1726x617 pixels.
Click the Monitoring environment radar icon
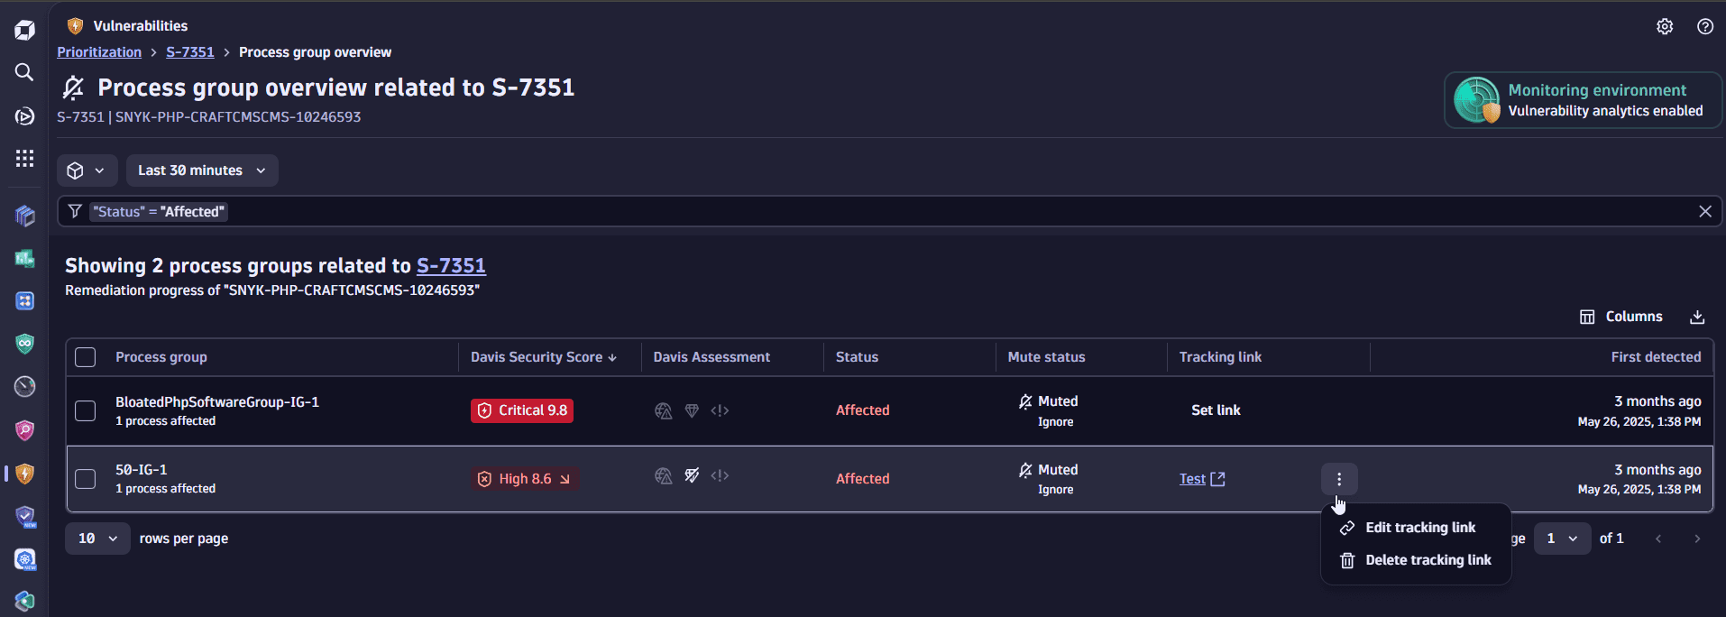coord(1477,99)
